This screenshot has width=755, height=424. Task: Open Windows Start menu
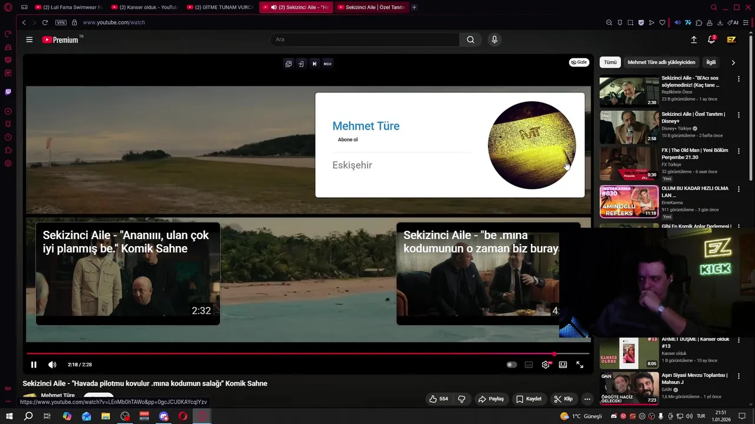click(9, 416)
